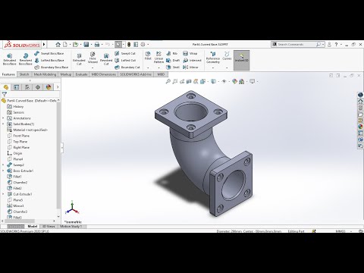
Task: Expand the Sweep2 feature node
Action: tap(3, 165)
